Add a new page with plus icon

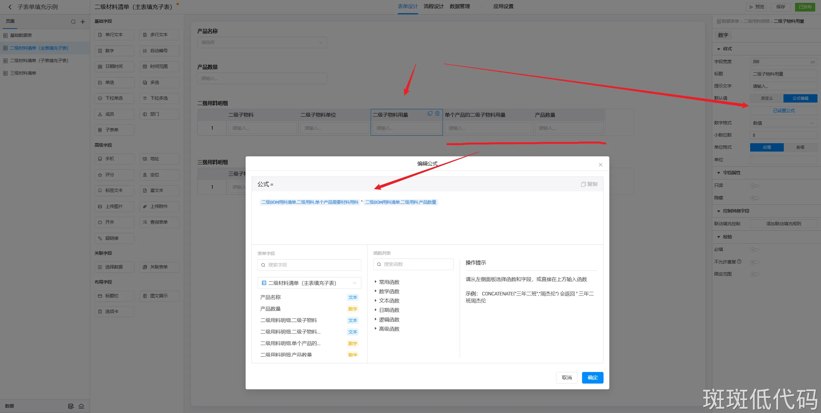(x=83, y=22)
